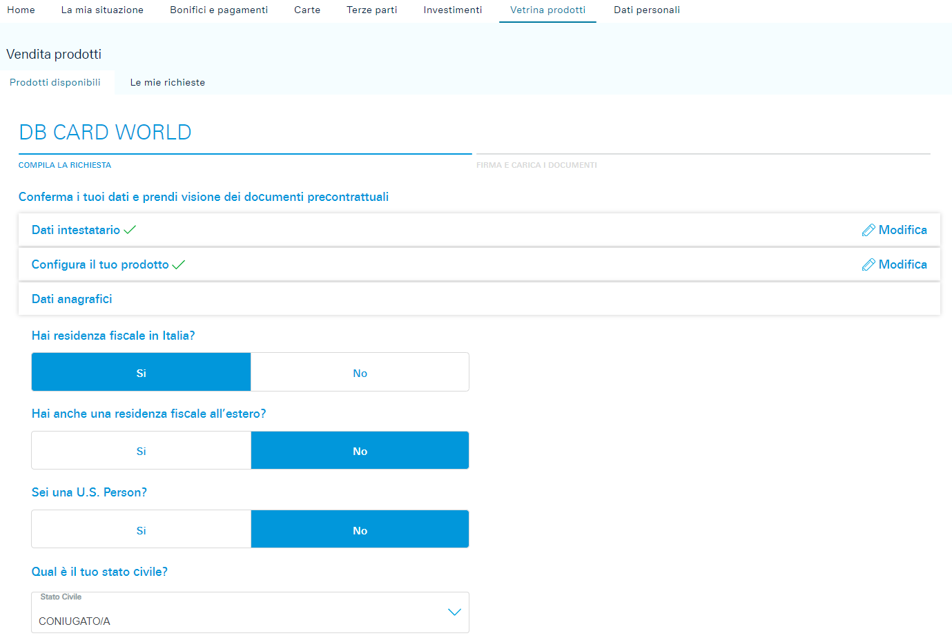This screenshot has height=638, width=952.
Task: Open the Home menu item
Action: pos(21,10)
